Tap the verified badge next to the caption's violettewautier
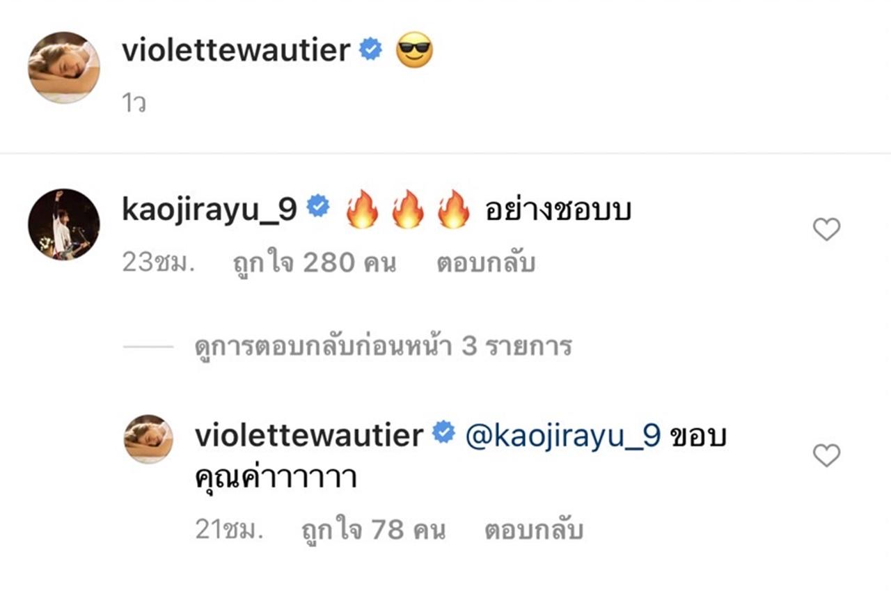Screen dimensions: 891x598 (370, 50)
